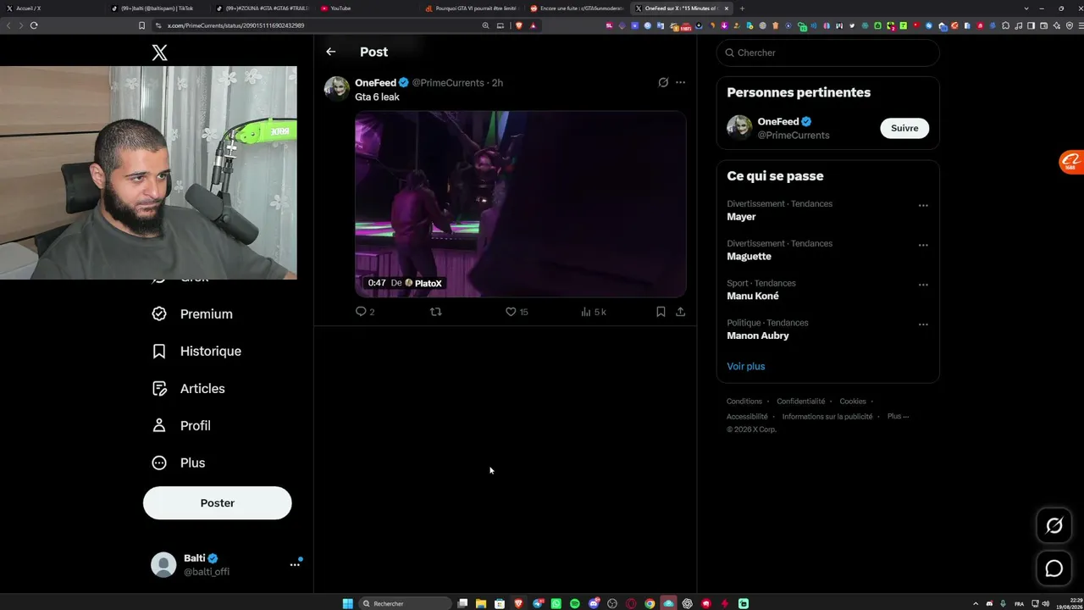Click Balti account avatar
Screen dimensions: 1084x610
point(163,564)
